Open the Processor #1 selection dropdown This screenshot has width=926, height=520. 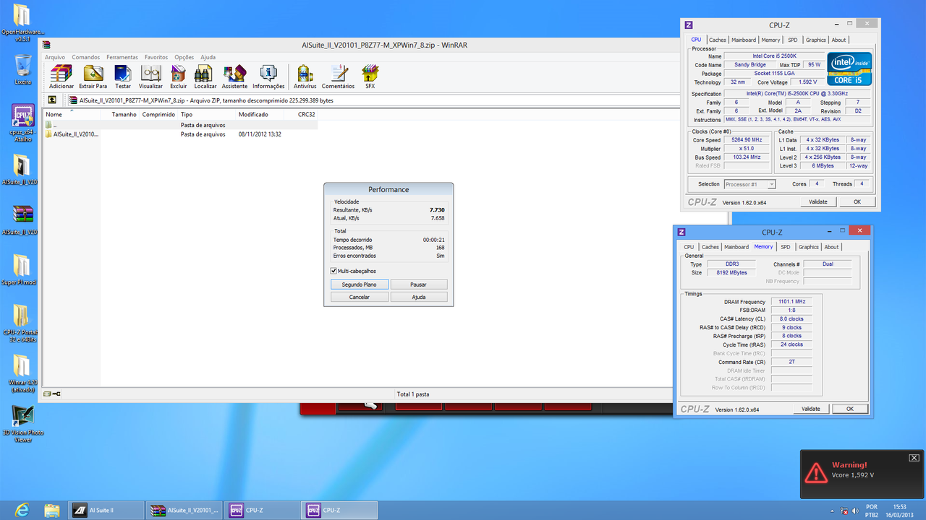click(749, 184)
